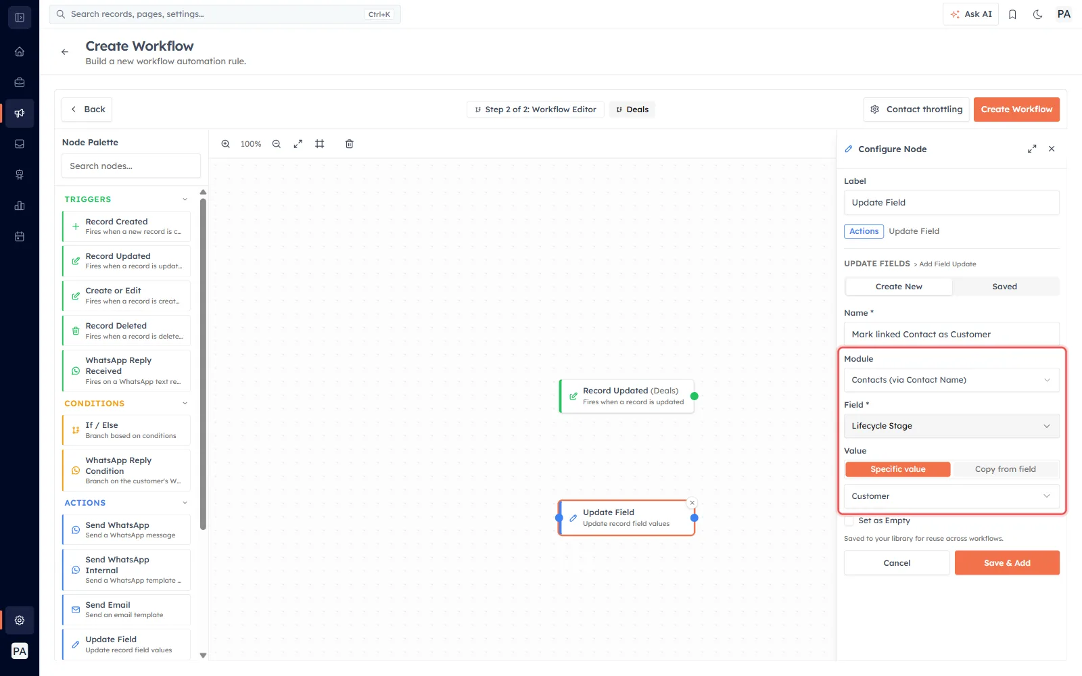Click the fit-to-view expand icon

[x=298, y=144]
